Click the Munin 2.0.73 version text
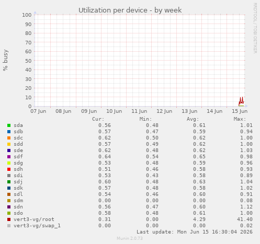 pos(130,238)
